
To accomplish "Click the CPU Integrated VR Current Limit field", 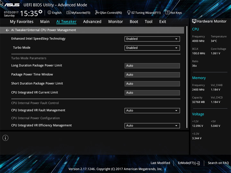I will tap(152, 93).
